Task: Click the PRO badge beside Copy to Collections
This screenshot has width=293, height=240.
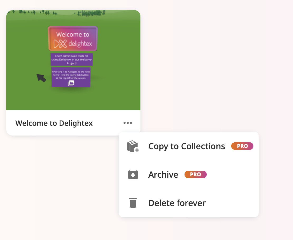Action: click(242, 146)
